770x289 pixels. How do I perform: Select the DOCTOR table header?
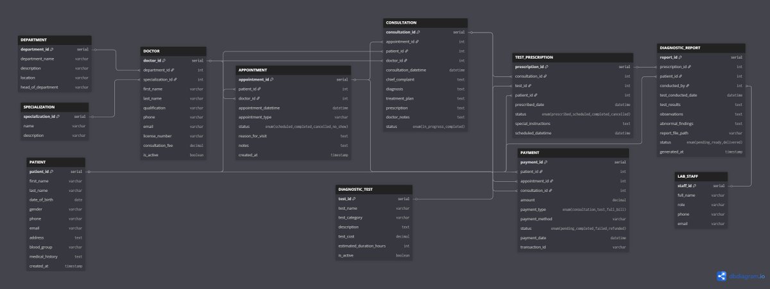pyautogui.click(x=174, y=51)
